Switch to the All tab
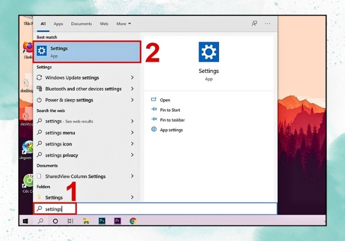Viewport: 345px width, 241px height. pos(43,24)
